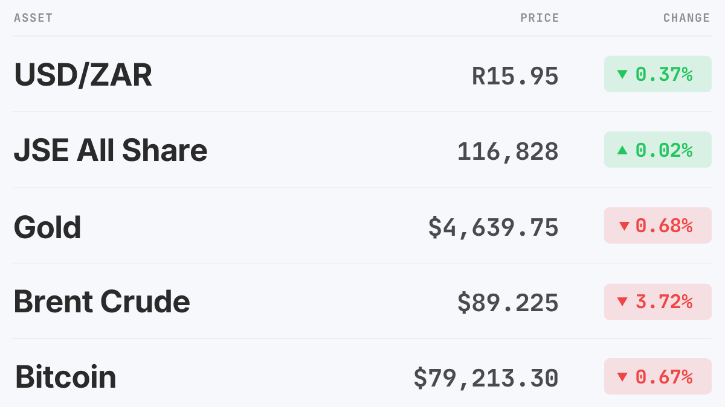
Task: Open the USD/ZAR asset row
Action: [x=362, y=74]
